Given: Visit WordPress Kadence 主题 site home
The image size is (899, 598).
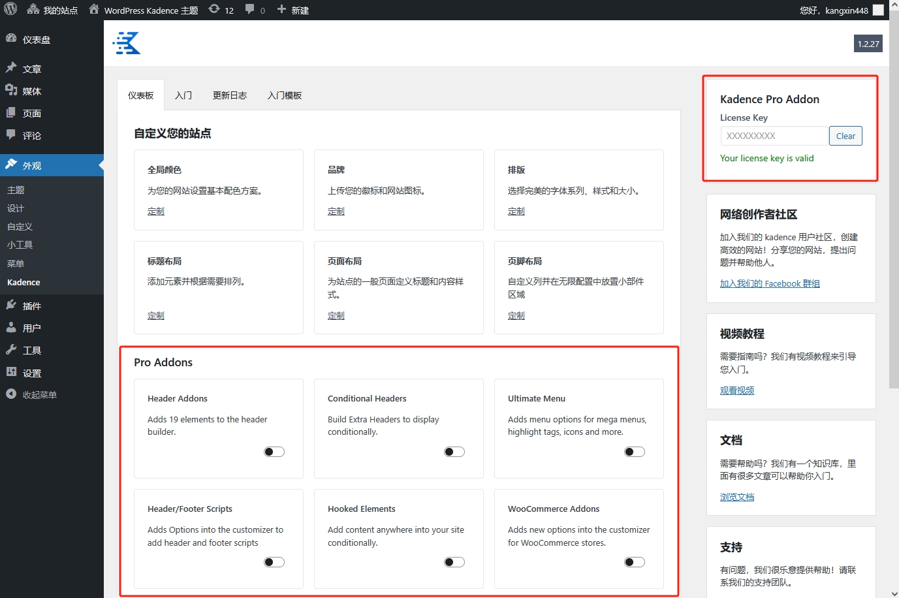Looking at the screenshot, I should [144, 10].
